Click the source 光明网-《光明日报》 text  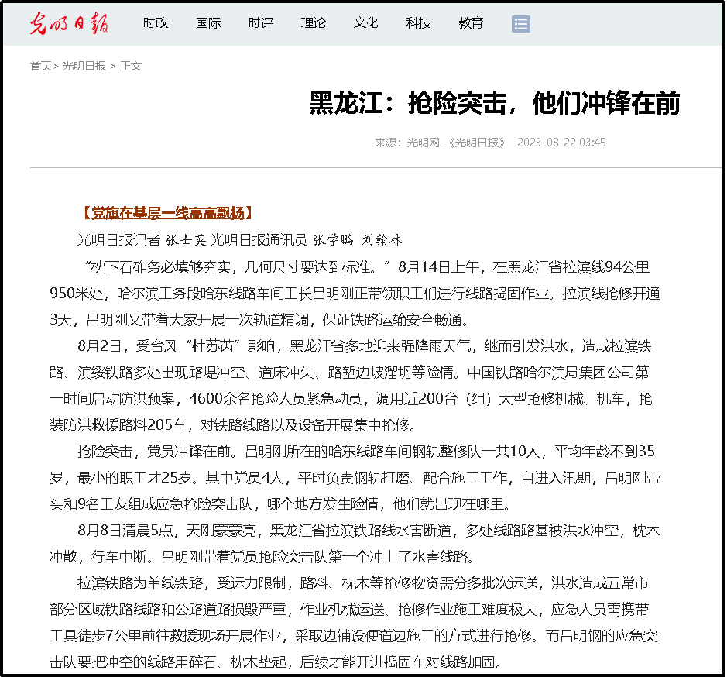tap(456, 143)
